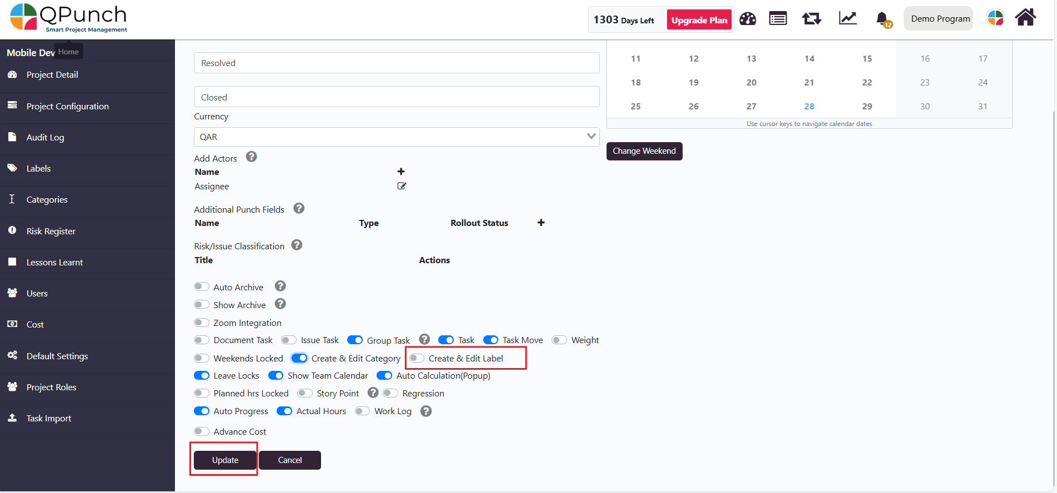Open help icon next to Auto Archive

[280, 286]
